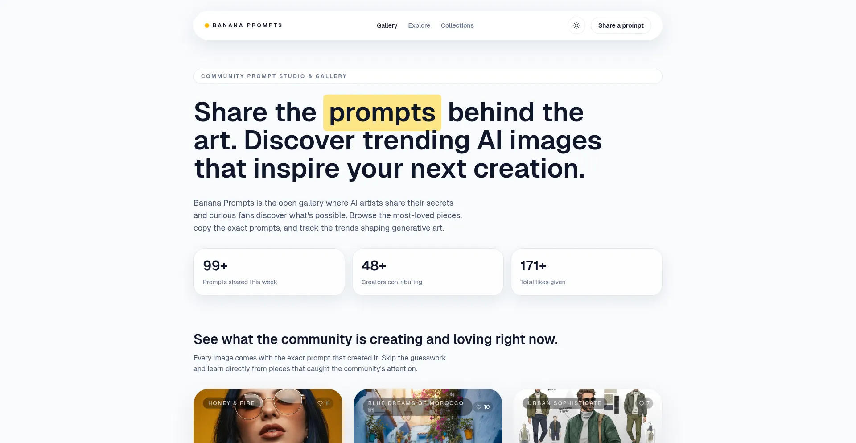Image resolution: width=856 pixels, height=443 pixels.
Task: Click the Urban Sophisticate title label
Action: pos(565,403)
